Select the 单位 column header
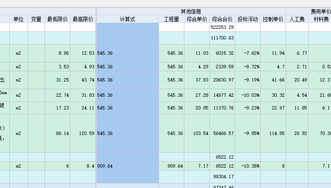 click(19, 19)
